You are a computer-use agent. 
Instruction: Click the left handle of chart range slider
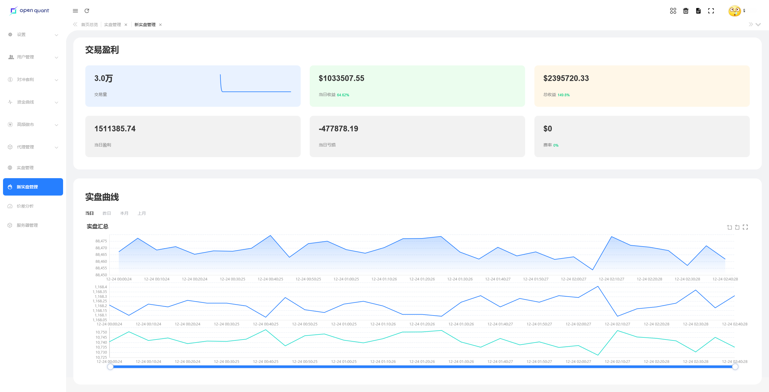110,367
